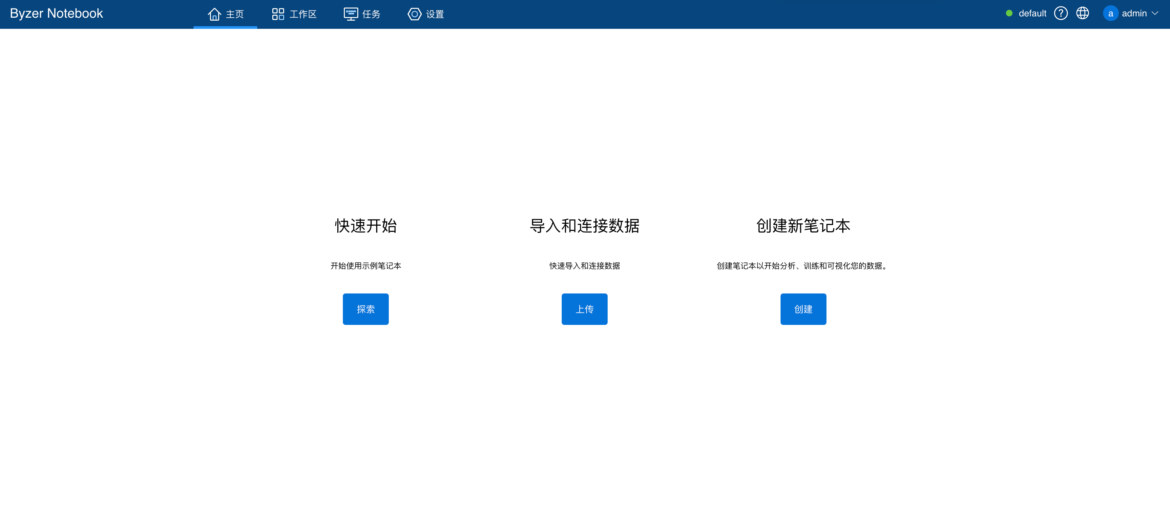1170x526 pixels.
Task: Click the workspace grid icon
Action: 278,14
